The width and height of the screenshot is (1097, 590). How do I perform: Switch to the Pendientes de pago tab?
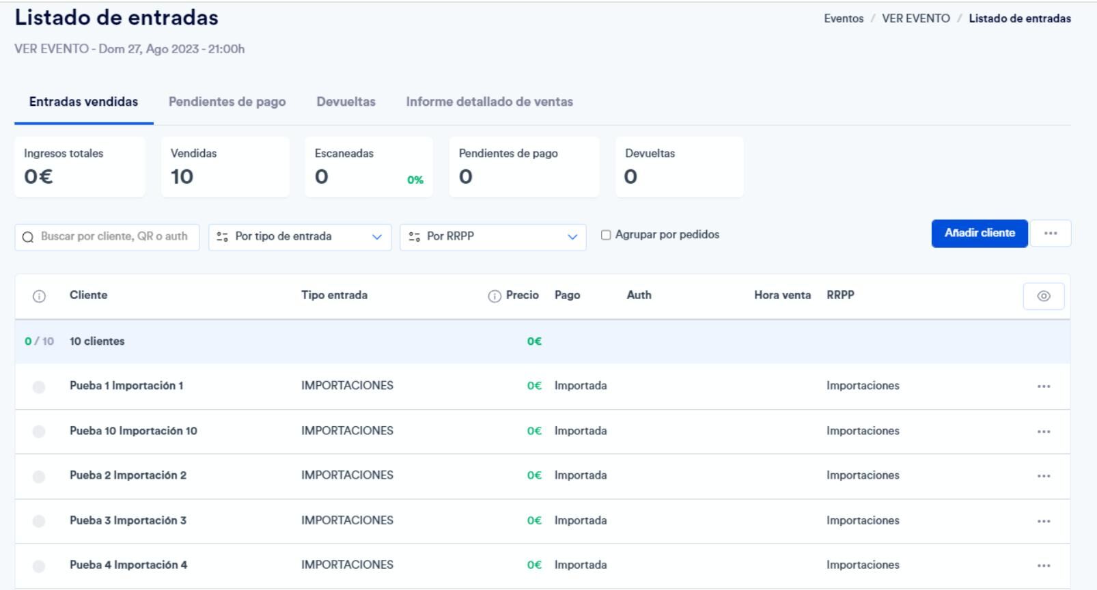point(227,102)
